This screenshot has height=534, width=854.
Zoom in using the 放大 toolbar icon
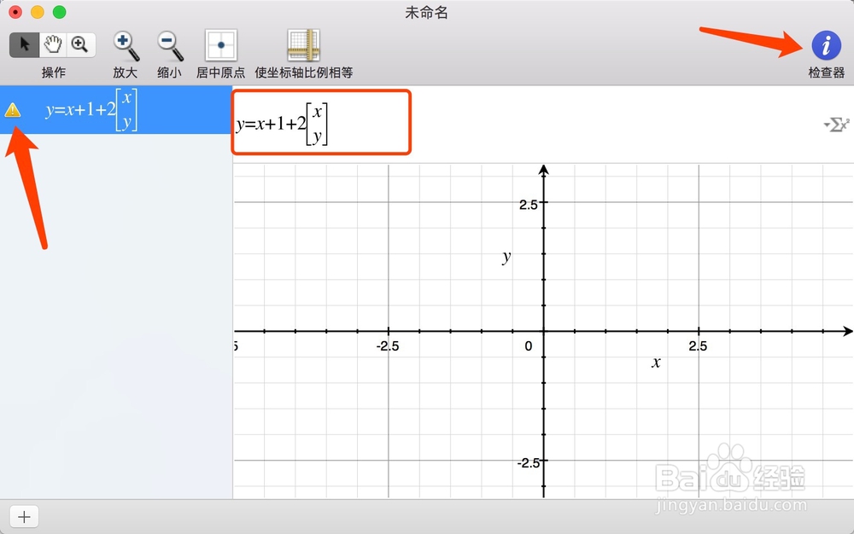125,44
